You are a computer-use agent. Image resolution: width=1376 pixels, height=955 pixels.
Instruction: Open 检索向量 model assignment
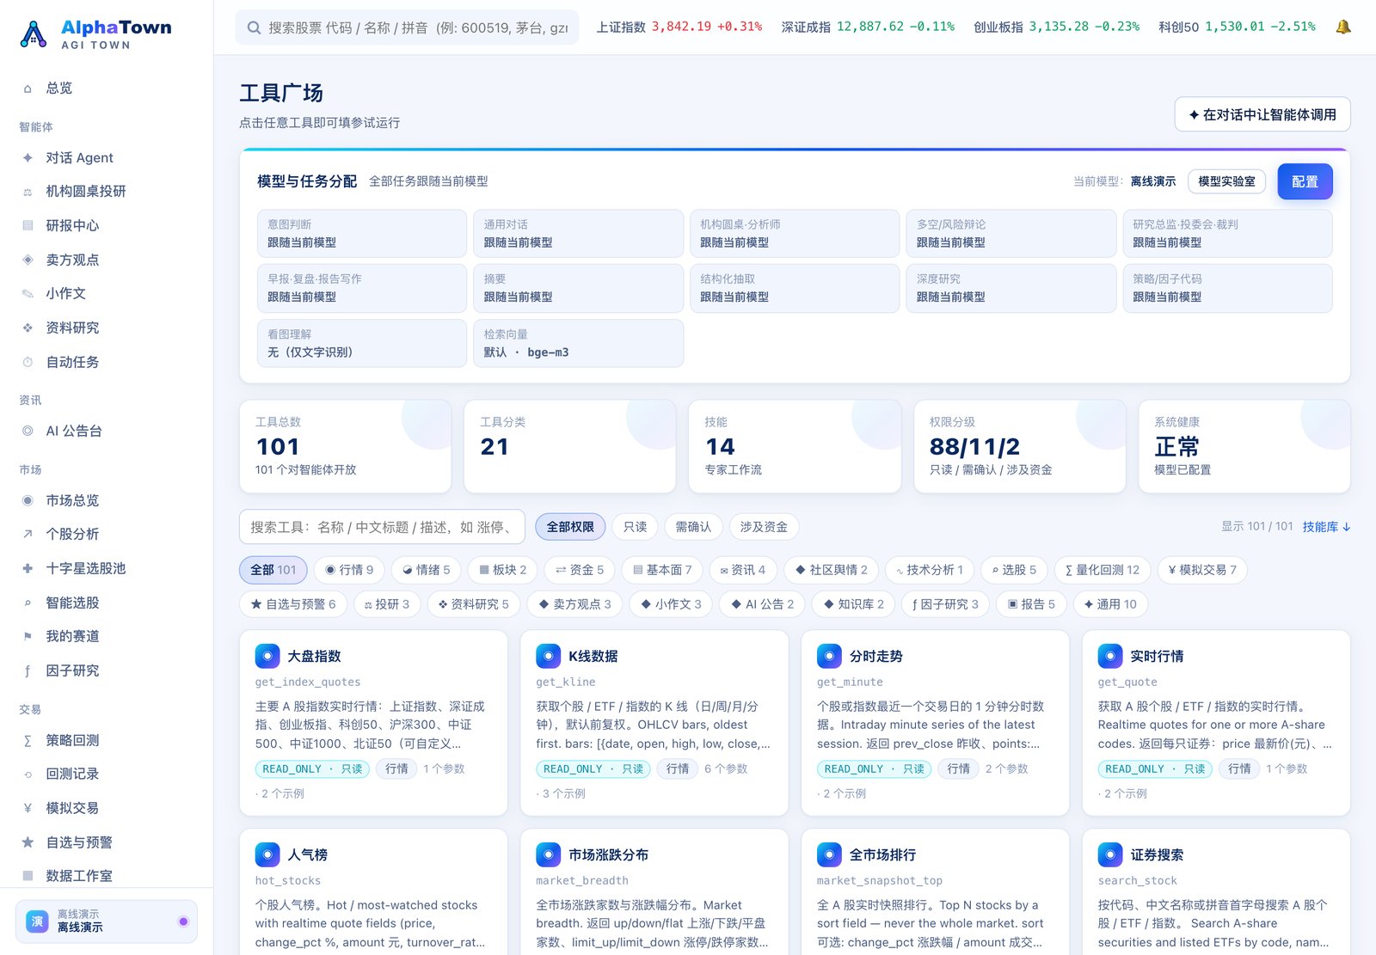[x=578, y=343]
